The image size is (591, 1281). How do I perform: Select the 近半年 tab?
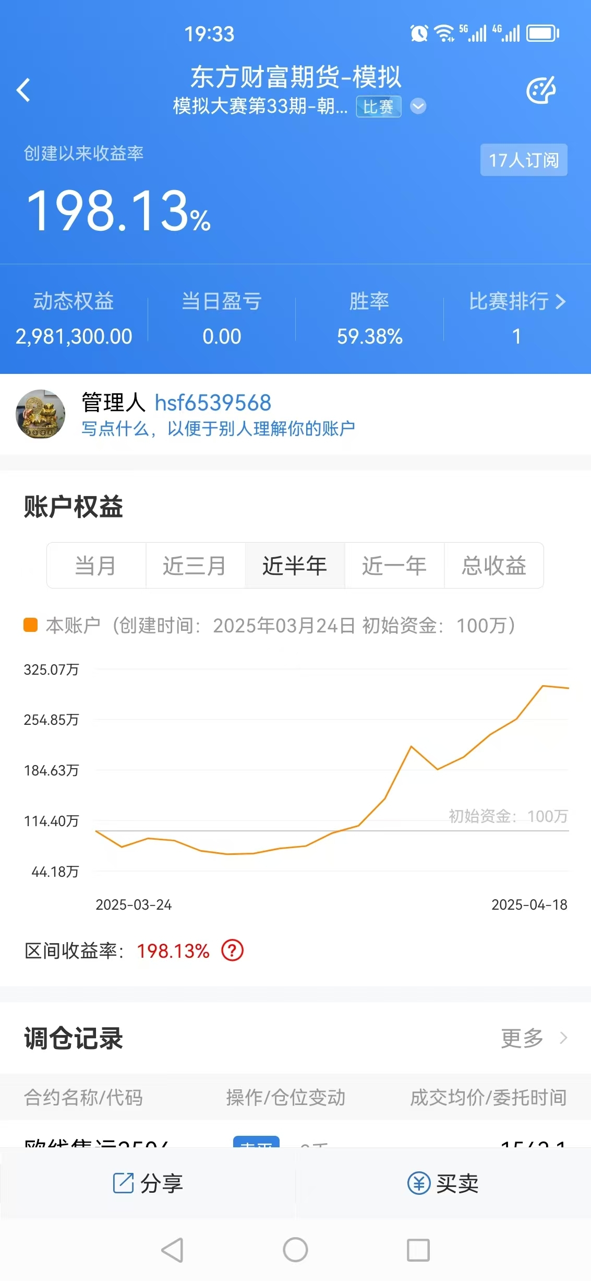(x=295, y=566)
